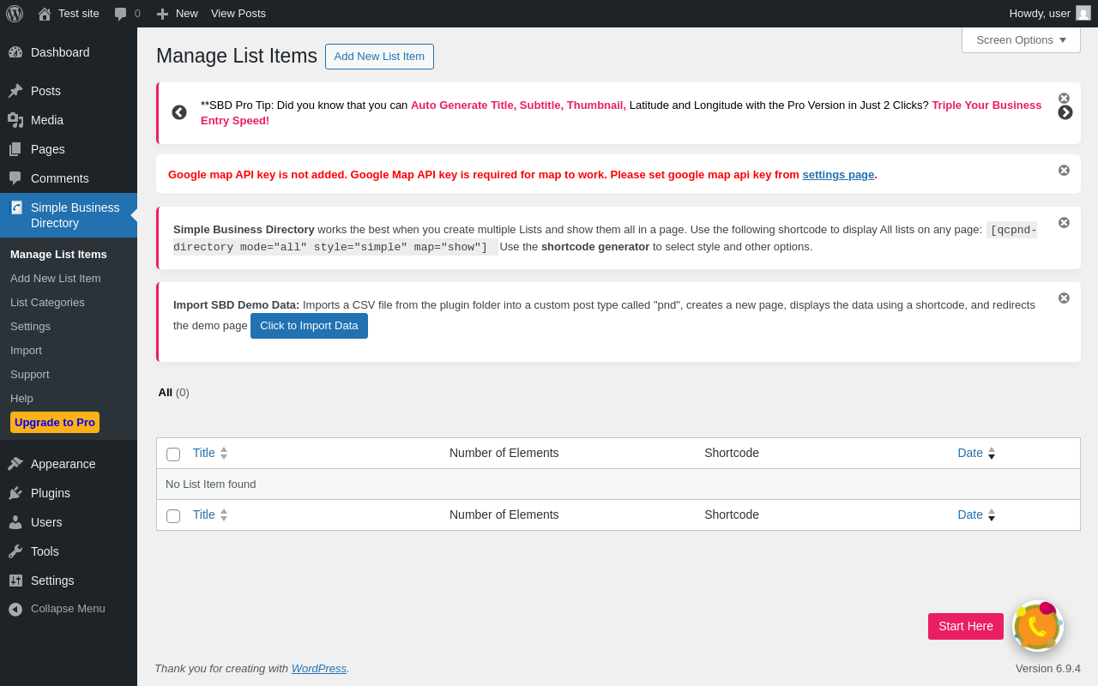1098x686 pixels.
Task: Click the No List Item found text
Action: (x=211, y=484)
